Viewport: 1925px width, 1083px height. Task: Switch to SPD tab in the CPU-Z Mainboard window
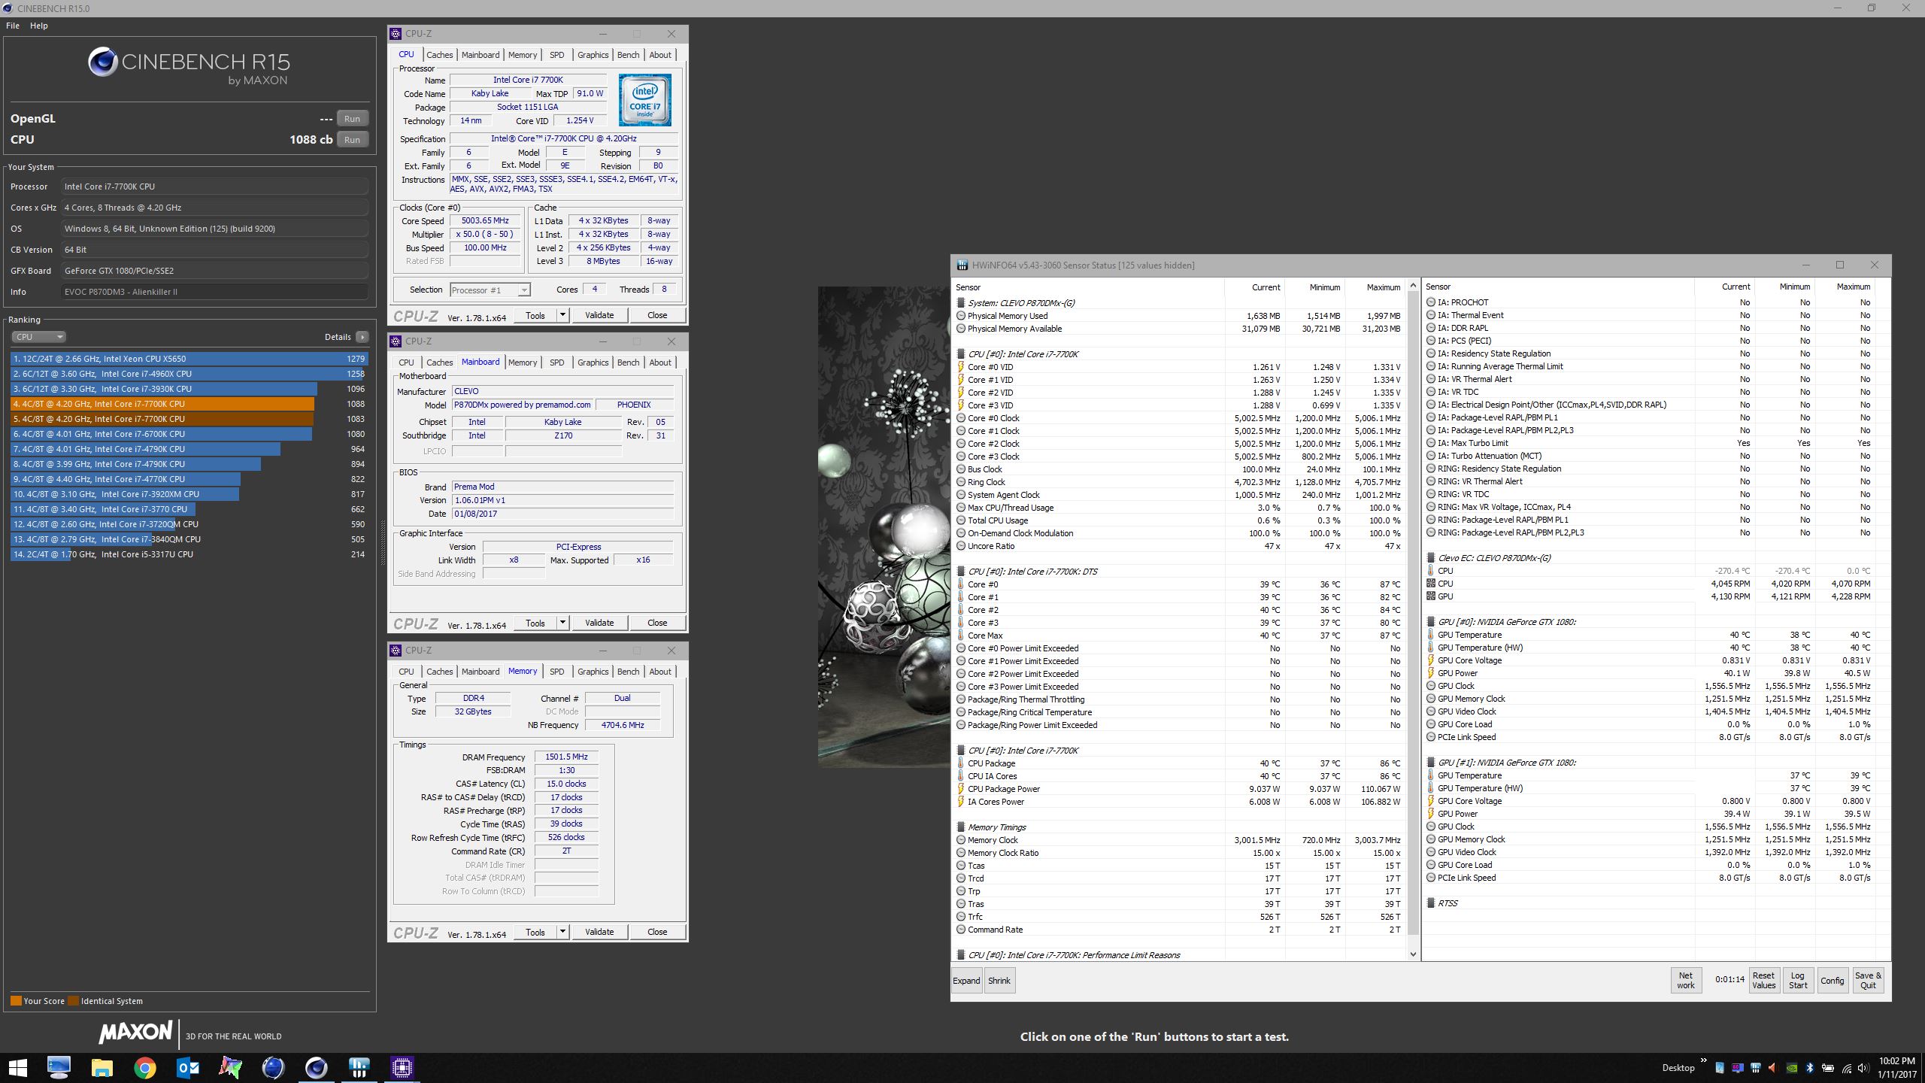556,363
